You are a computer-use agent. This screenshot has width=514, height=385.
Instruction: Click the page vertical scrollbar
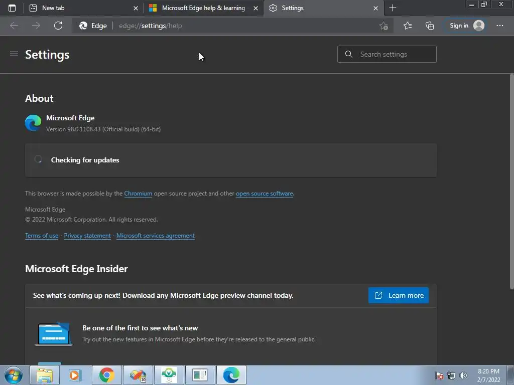point(511,181)
